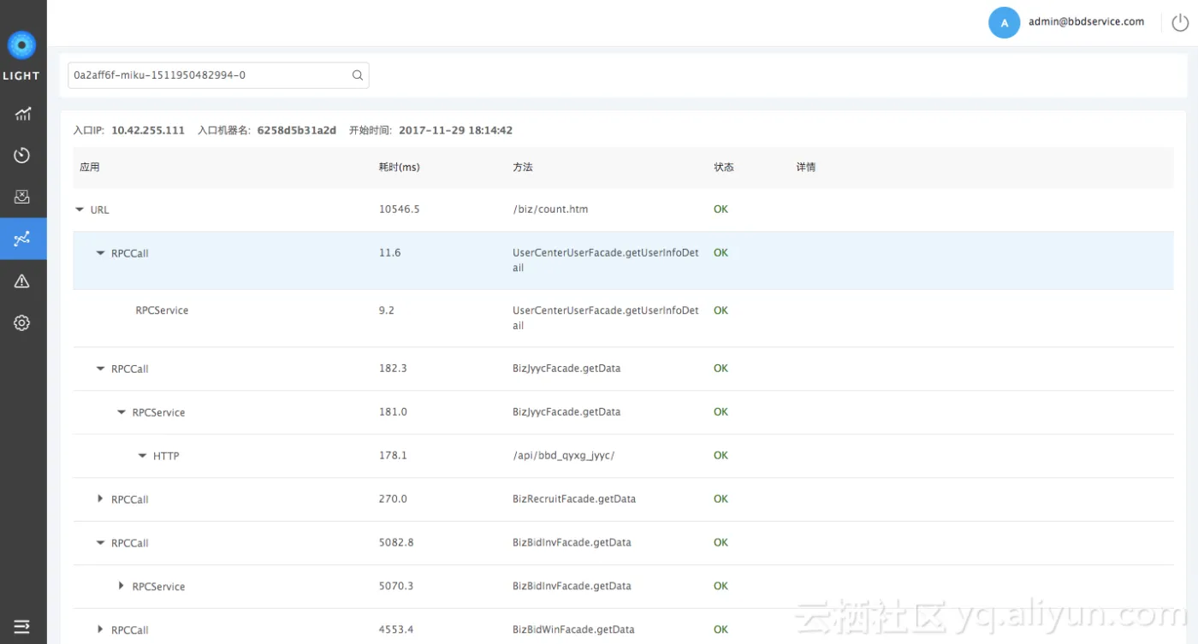Collapse the HTTP row arrow
Viewport: 1198px width, 644px height.
[x=142, y=456]
